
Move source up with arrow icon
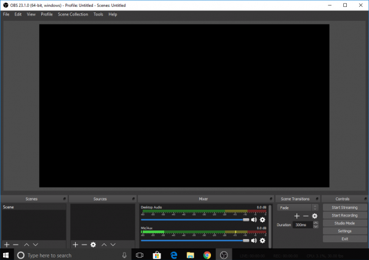click(x=104, y=245)
